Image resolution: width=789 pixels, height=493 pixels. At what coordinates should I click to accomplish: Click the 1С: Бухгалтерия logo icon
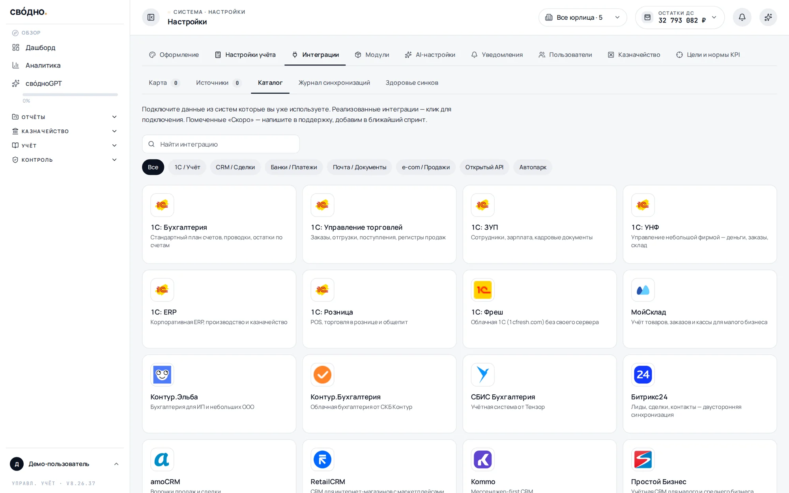(x=162, y=205)
